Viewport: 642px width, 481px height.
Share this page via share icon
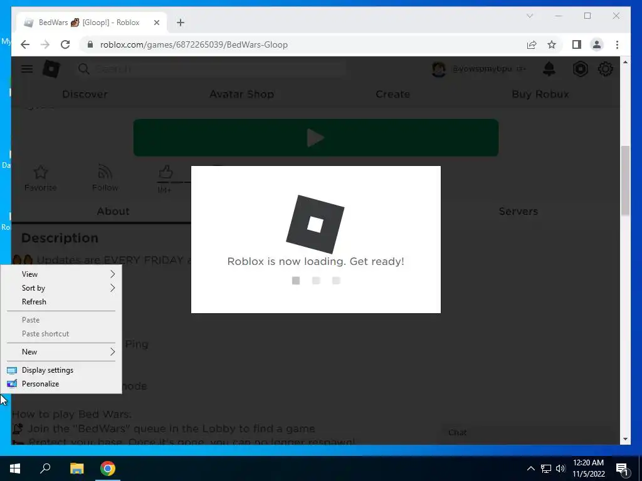[x=532, y=44]
